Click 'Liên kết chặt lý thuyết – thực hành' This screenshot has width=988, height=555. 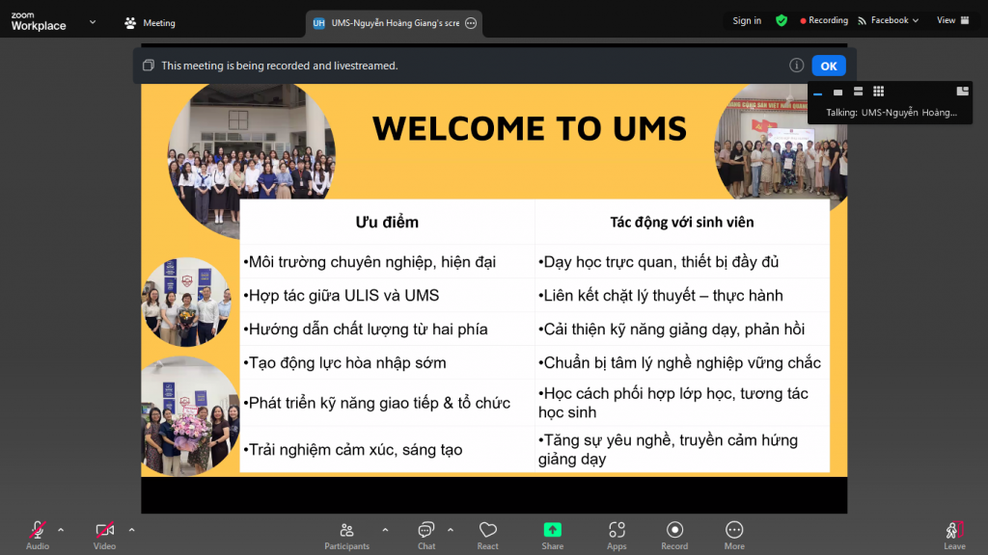click(x=660, y=296)
